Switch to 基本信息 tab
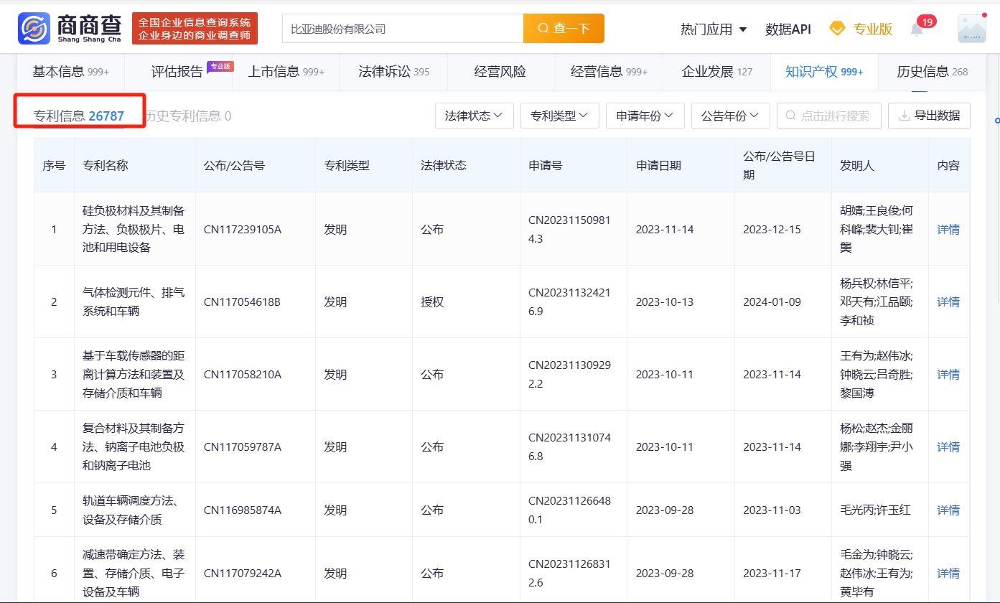The height and width of the screenshot is (603, 1000). (70, 71)
